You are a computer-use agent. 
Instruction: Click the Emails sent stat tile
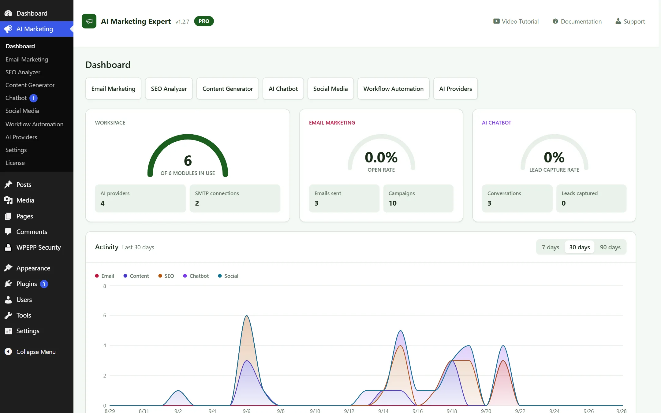[344, 198]
